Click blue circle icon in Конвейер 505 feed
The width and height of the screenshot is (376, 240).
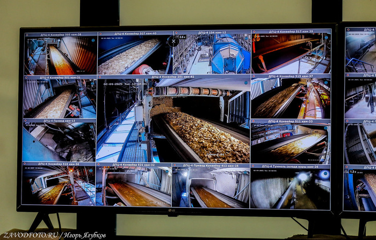pos(93,40)
